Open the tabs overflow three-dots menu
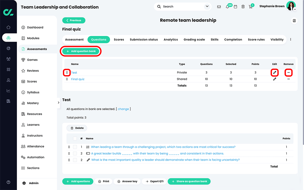This screenshot has height=190, width=304. [291, 39]
